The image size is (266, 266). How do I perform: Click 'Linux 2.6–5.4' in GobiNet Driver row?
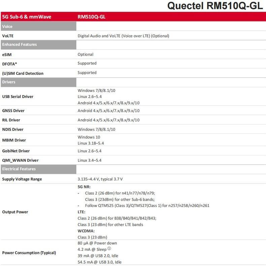(90, 151)
